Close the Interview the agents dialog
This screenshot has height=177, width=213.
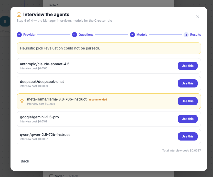tap(198, 17)
